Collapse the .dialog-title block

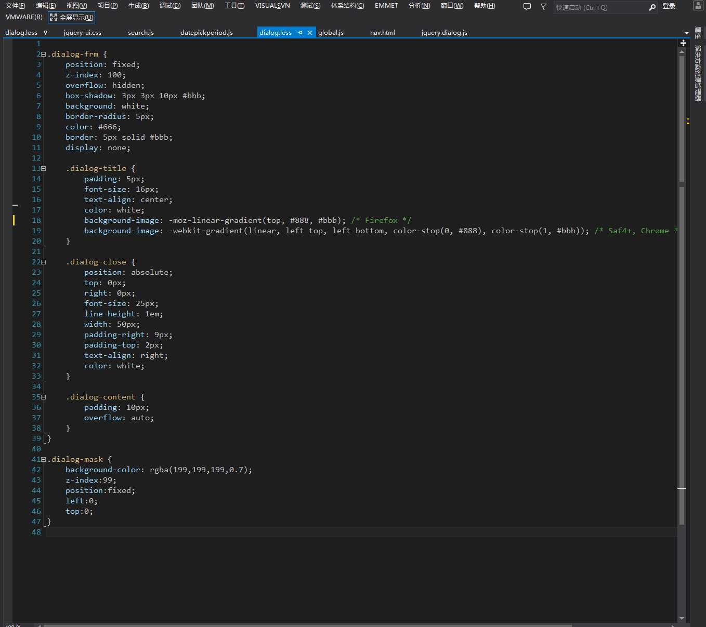point(43,168)
